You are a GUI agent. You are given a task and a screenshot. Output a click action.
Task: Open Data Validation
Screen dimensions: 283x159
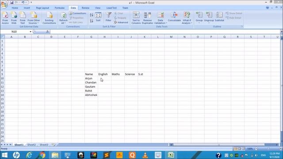(x=160, y=18)
